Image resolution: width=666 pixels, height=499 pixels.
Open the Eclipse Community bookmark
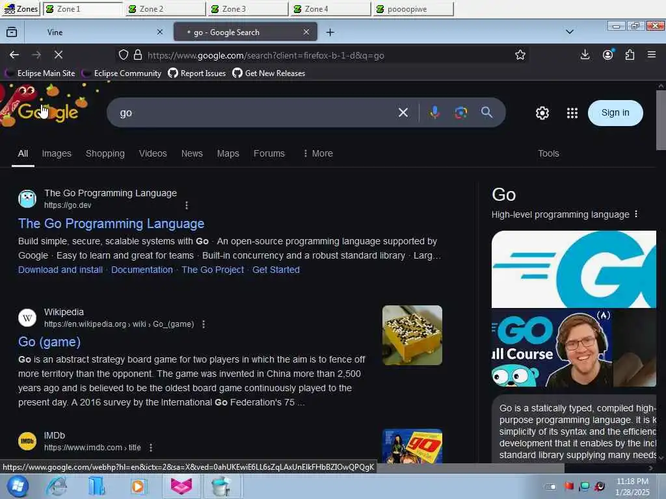point(122,73)
